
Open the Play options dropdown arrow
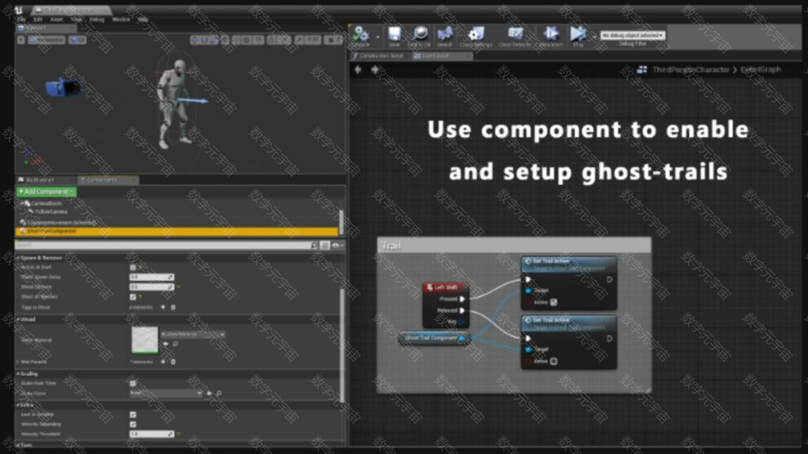(594, 36)
